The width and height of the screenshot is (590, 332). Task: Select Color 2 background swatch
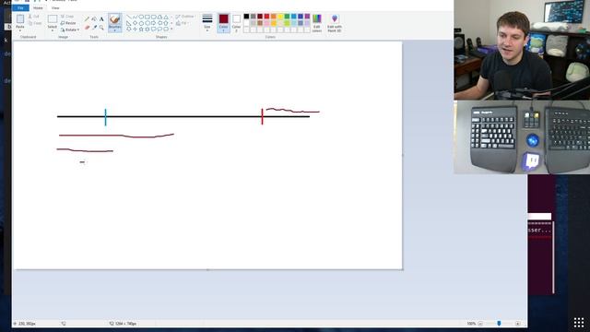pos(236,22)
